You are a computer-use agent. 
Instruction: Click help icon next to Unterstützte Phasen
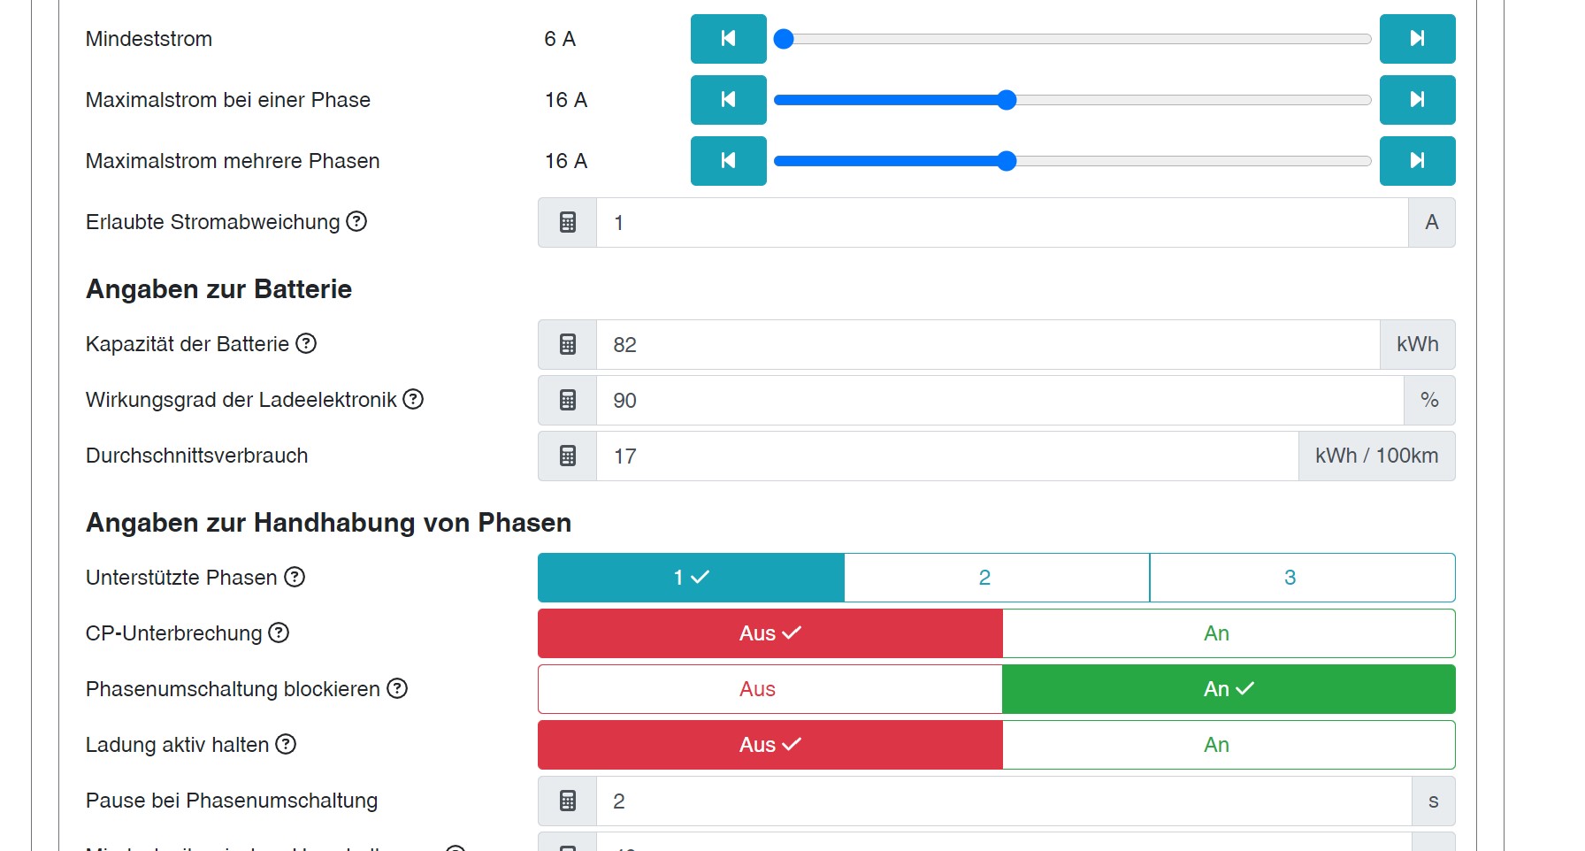pyautogui.click(x=295, y=577)
